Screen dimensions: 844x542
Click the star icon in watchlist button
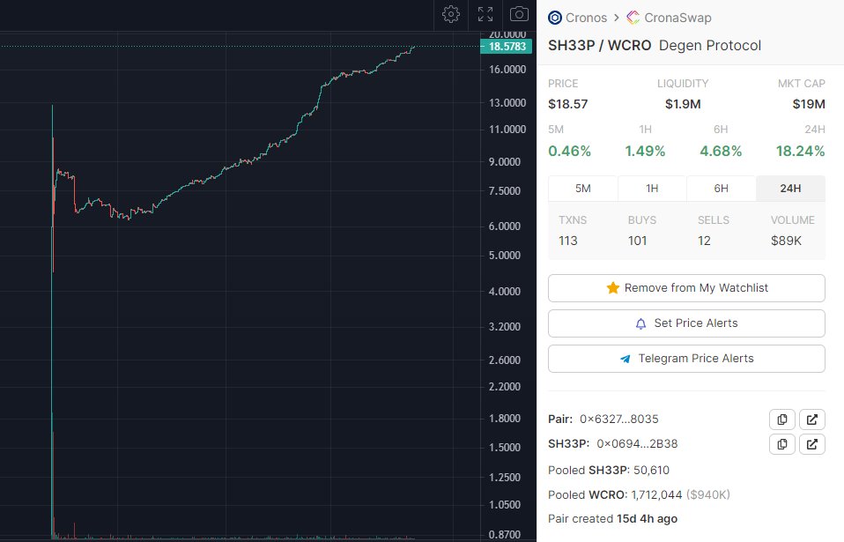[612, 288]
